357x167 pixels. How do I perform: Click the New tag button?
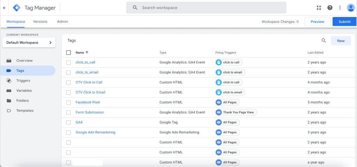[341, 41]
